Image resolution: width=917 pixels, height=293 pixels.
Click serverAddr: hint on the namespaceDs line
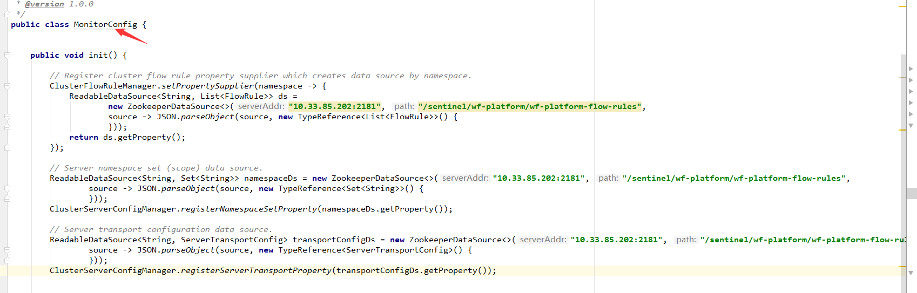click(x=465, y=178)
